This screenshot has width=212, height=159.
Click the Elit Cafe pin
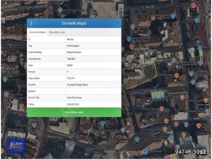[182, 97]
